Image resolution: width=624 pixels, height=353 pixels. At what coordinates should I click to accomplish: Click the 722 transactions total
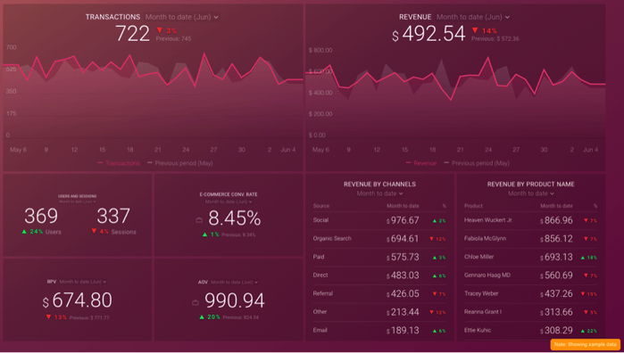(x=132, y=33)
